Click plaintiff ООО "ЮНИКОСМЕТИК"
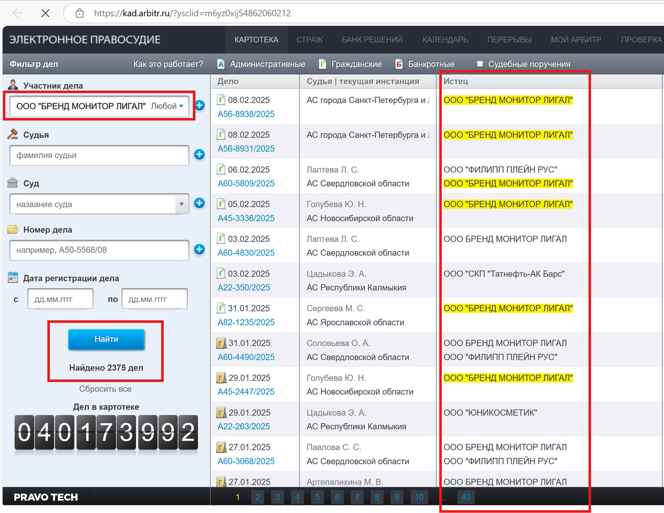Viewport: 664px width, 513px height. tap(490, 412)
